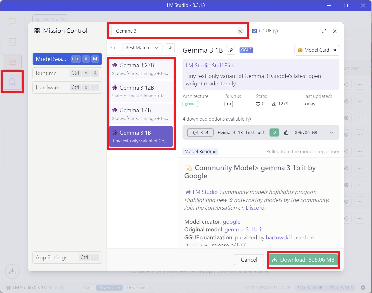
Task: Toggle the GGUF checkbox
Action: pos(255,31)
